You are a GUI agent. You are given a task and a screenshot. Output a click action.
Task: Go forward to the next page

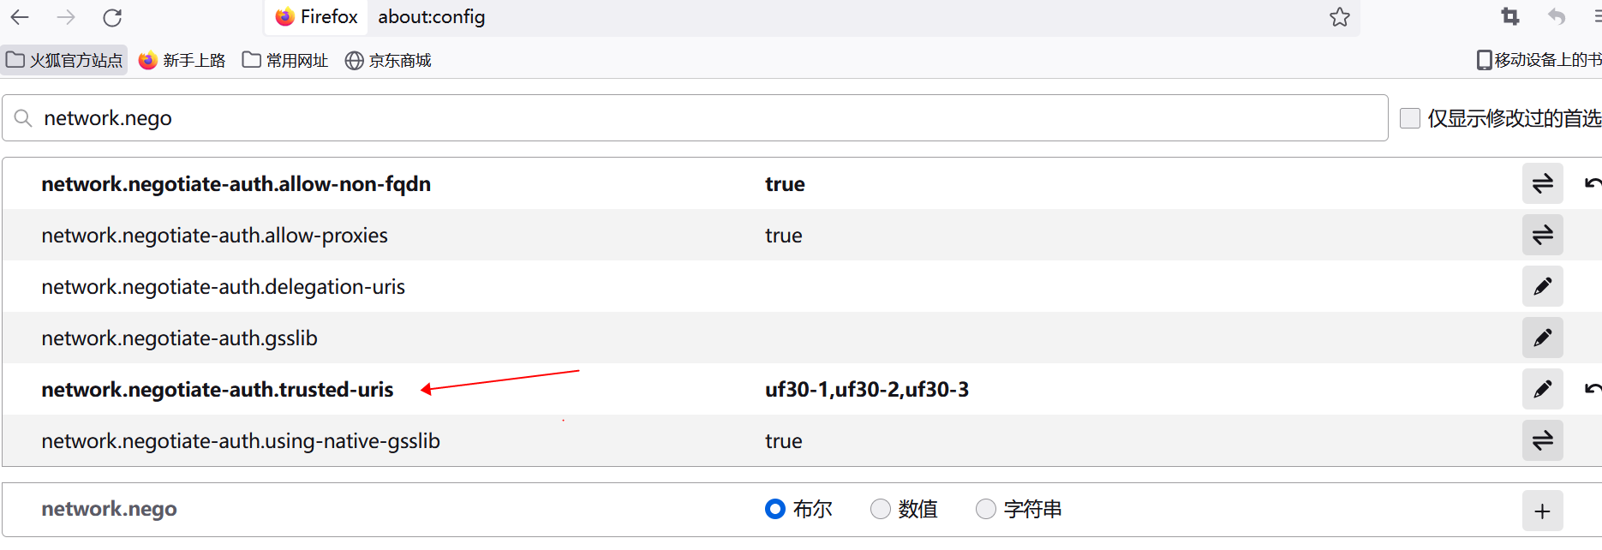click(66, 17)
